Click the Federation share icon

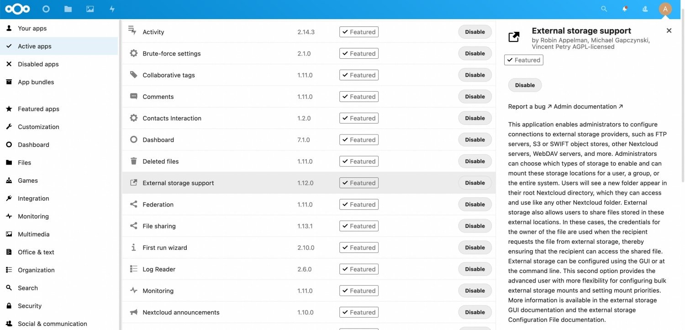coord(133,204)
